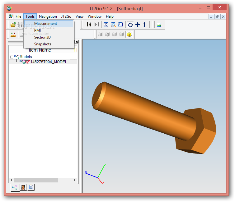Select the yellow cube display icon
Image resolution: width=235 pixels, height=202 pixels.
click(x=129, y=34)
